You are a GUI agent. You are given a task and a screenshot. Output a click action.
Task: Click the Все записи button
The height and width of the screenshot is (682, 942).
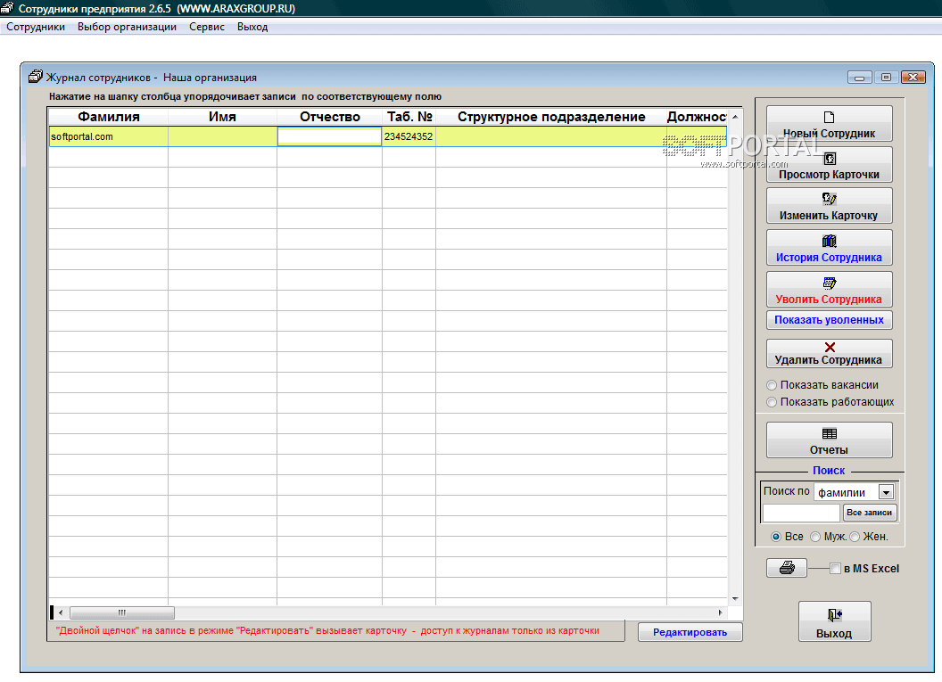click(870, 513)
